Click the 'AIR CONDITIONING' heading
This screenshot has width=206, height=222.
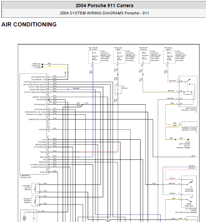click(x=29, y=24)
